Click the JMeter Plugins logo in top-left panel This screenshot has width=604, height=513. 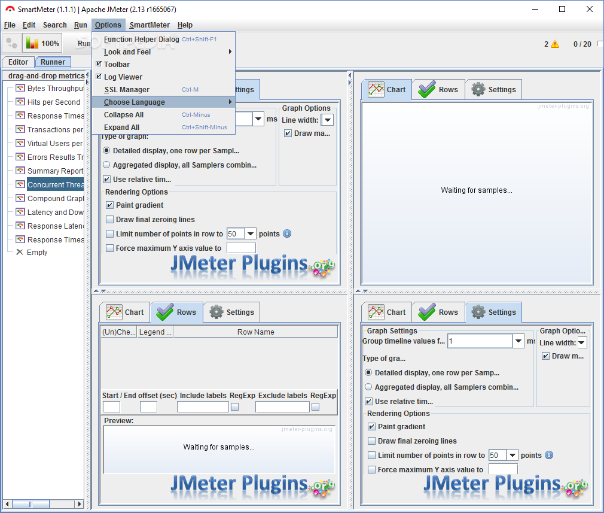pyautogui.click(x=253, y=265)
